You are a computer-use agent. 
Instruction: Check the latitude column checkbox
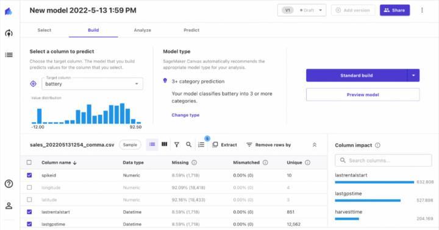coord(29,200)
